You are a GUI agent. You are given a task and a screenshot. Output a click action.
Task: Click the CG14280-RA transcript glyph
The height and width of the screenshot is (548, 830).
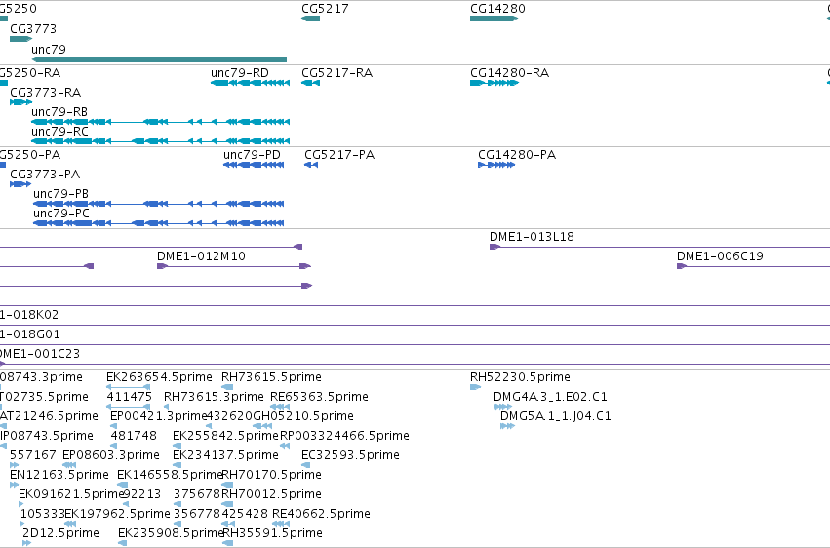(x=494, y=83)
